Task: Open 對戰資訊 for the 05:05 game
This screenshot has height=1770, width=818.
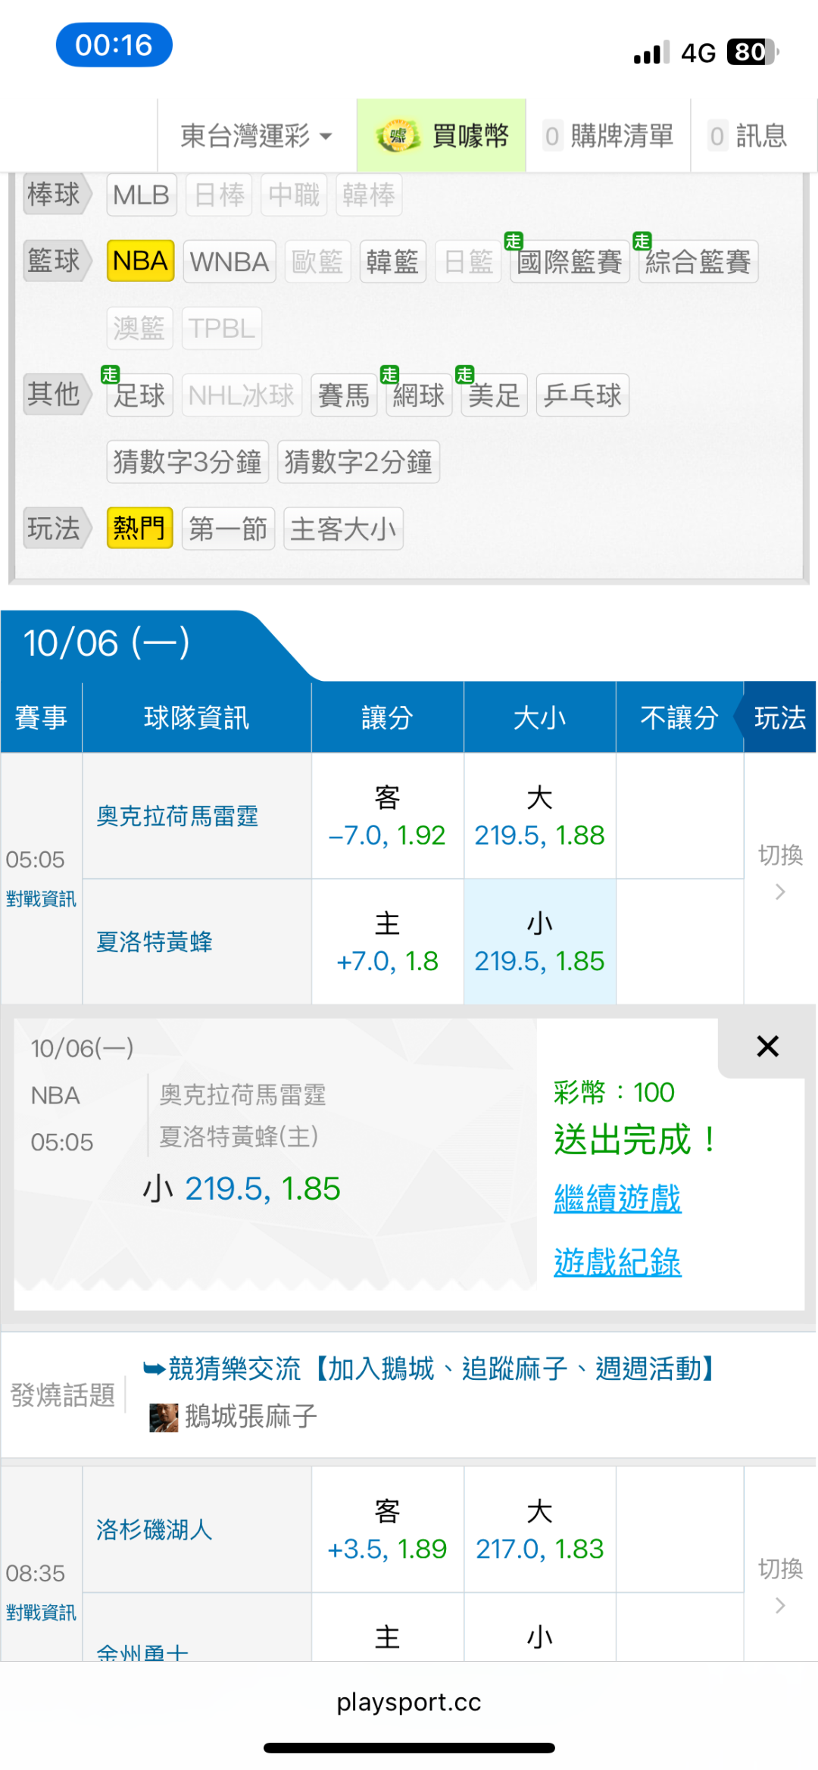Action: coord(41,899)
